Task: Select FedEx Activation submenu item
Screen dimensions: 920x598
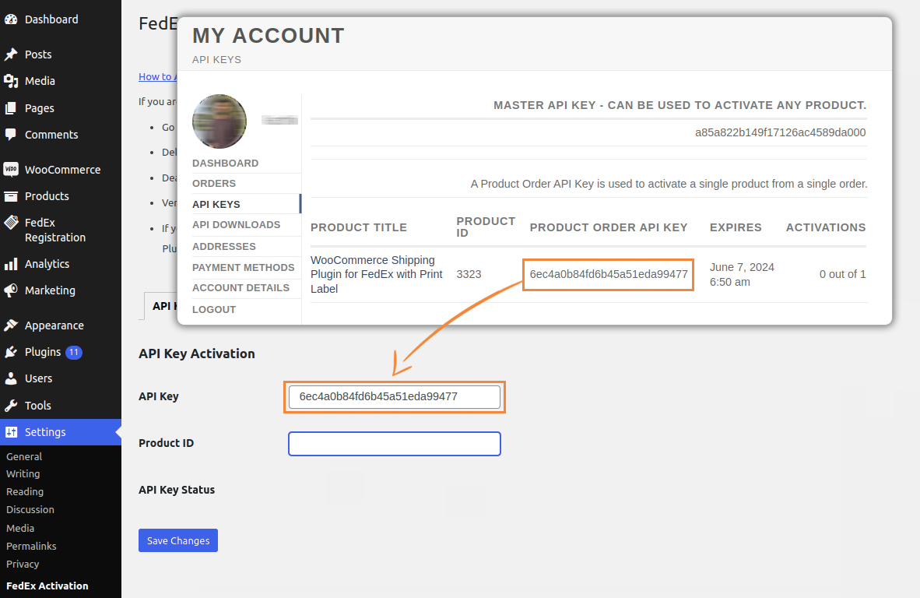Action: [47, 586]
